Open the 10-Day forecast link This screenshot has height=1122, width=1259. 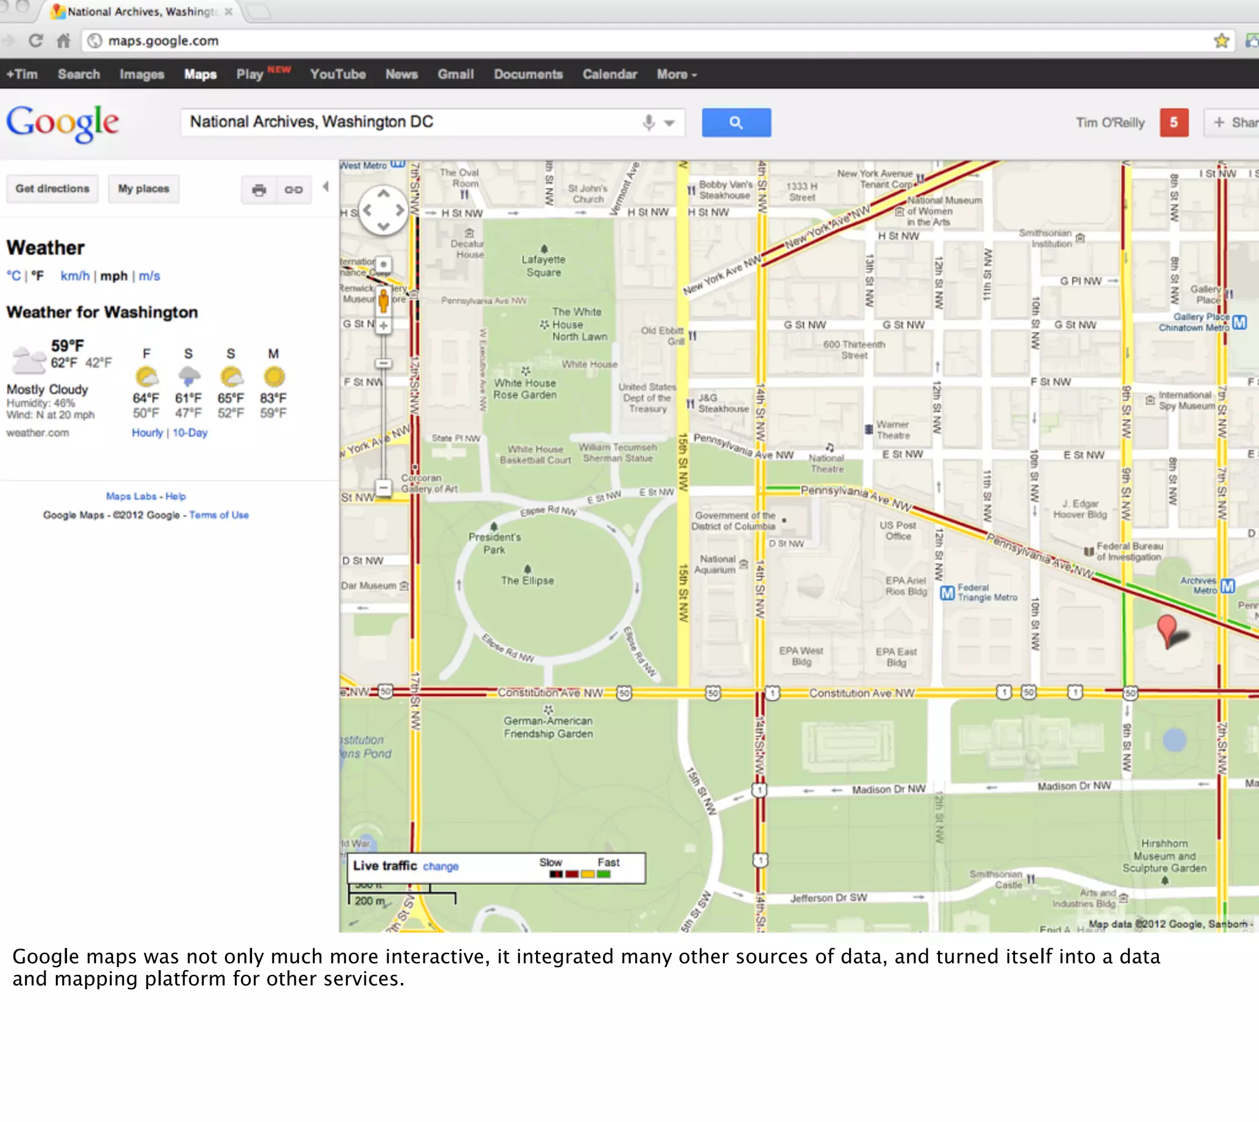[x=190, y=433]
